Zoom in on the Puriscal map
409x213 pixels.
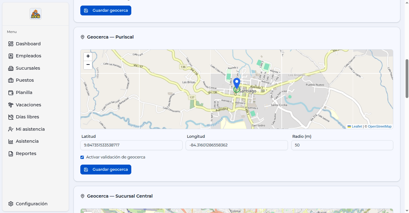88,56
